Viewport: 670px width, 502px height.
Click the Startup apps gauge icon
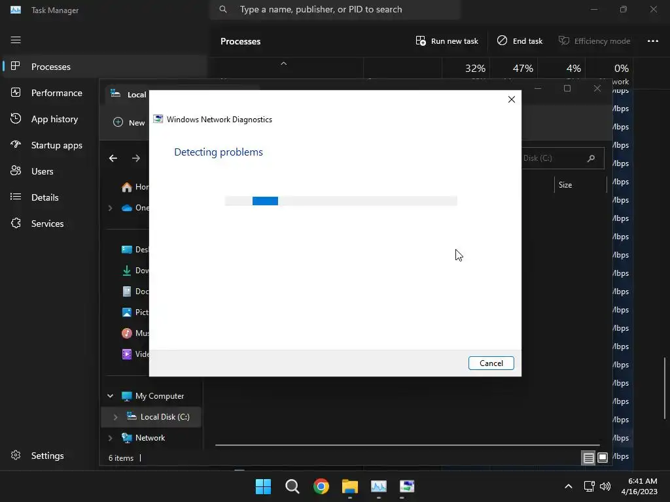point(16,144)
